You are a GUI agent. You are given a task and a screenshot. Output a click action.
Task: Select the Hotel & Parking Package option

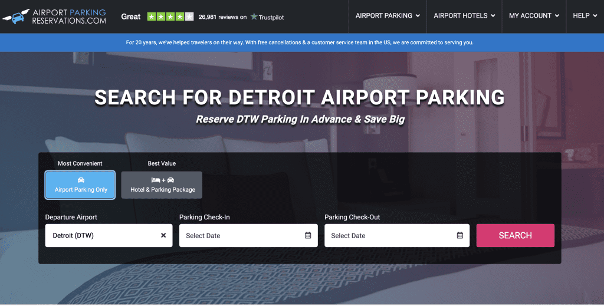[162, 185]
